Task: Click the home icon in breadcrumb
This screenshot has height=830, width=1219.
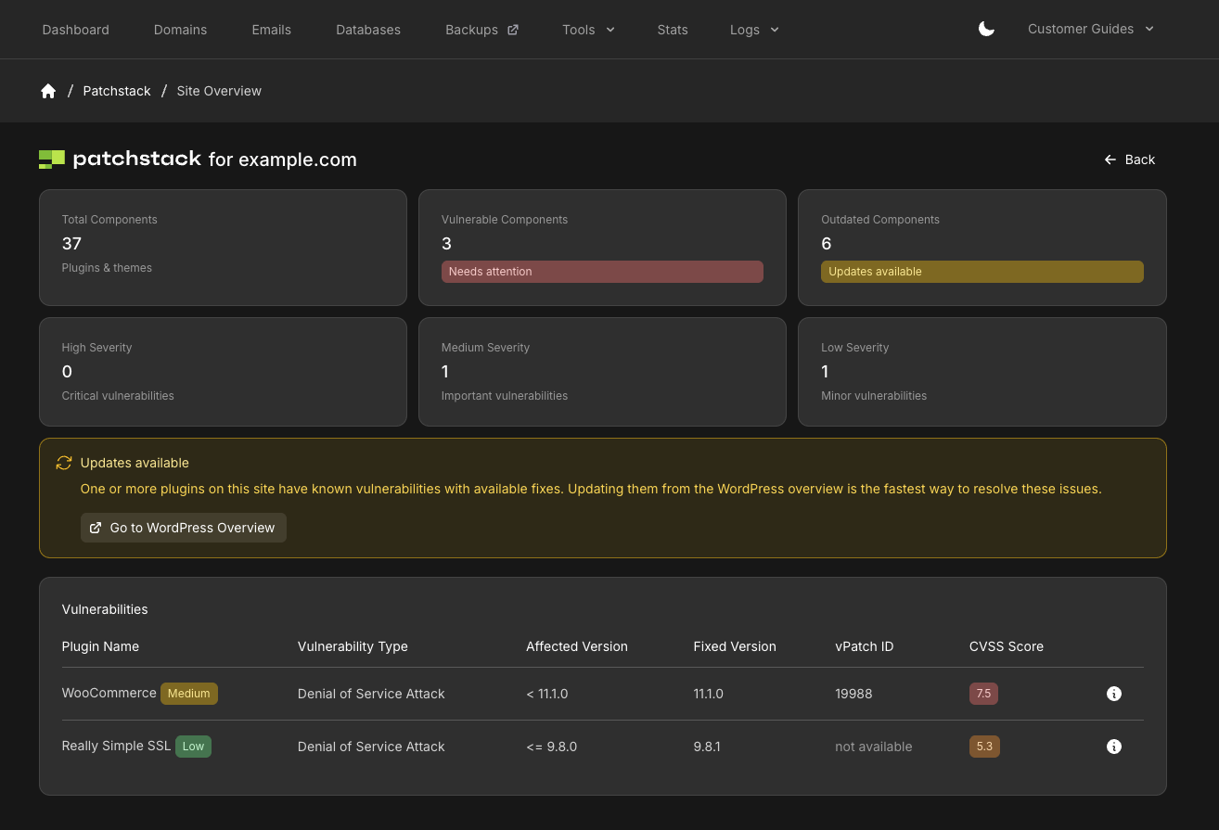Action: (48, 91)
